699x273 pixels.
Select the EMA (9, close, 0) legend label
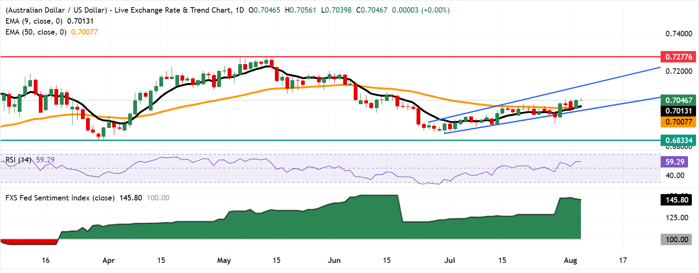(x=34, y=21)
